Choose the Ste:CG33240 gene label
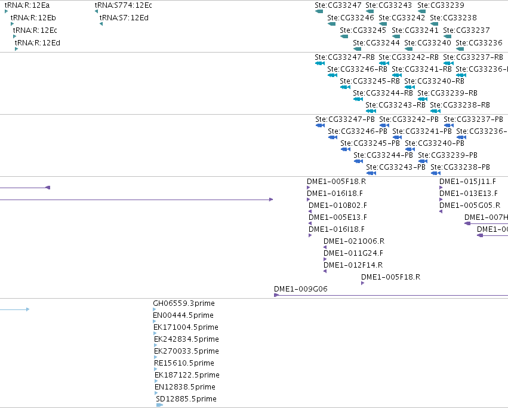Viewport: 508px width, 408px height. [x=427, y=43]
